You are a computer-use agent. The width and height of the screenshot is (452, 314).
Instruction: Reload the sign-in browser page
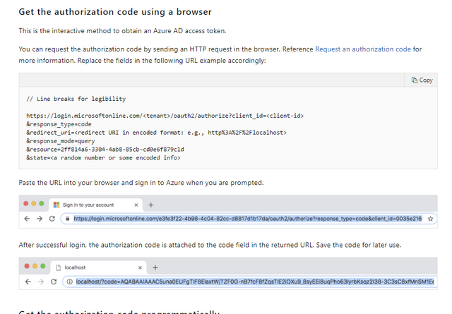point(52,219)
